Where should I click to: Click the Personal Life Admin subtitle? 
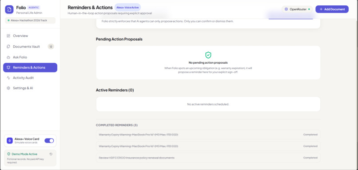(29, 13)
